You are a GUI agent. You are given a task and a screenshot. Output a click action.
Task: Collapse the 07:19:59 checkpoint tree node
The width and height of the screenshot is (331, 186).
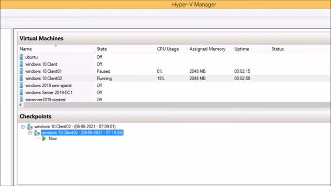click(30, 133)
